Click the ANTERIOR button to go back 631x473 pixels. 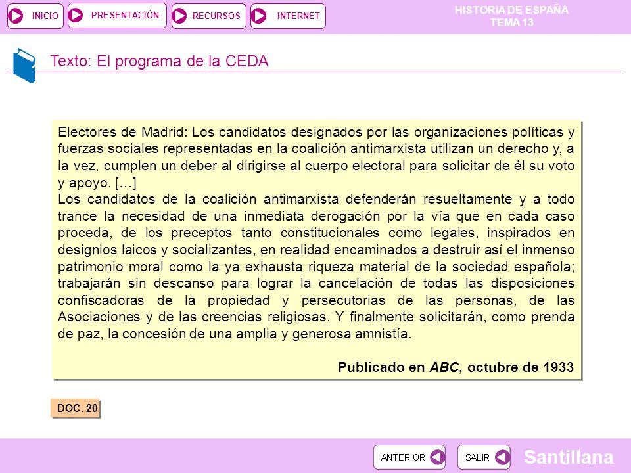(409, 457)
